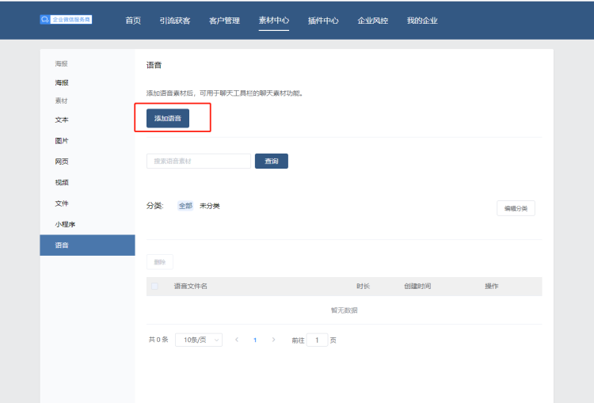The width and height of the screenshot is (594, 403).
Task: Go to previous page arrow
Action: (236, 340)
